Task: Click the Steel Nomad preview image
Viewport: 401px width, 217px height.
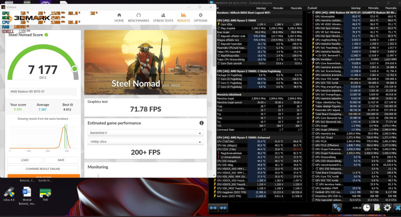Action: (x=145, y=62)
